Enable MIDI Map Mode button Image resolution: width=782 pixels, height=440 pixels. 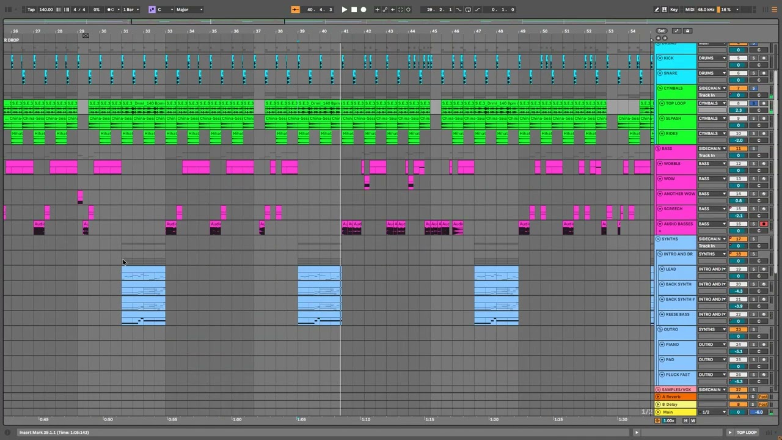[690, 9]
